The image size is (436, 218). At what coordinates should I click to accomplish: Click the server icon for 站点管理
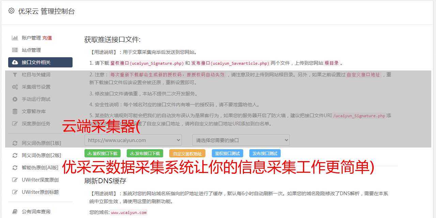point(15,50)
